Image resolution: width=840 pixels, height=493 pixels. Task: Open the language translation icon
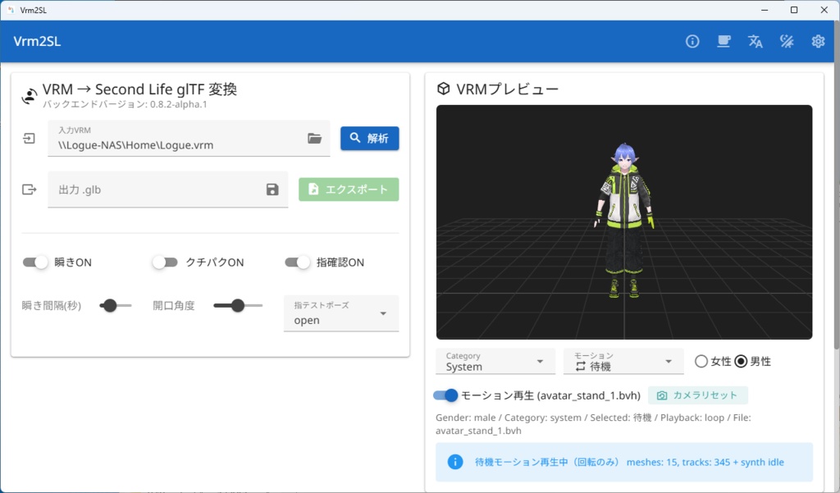point(755,41)
